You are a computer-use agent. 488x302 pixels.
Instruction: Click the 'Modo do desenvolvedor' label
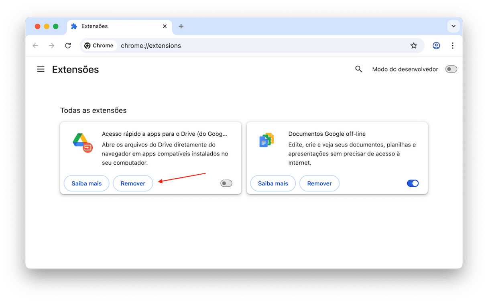pos(405,69)
